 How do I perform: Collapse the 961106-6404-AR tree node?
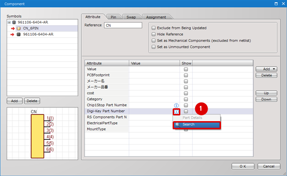coord(9,22)
